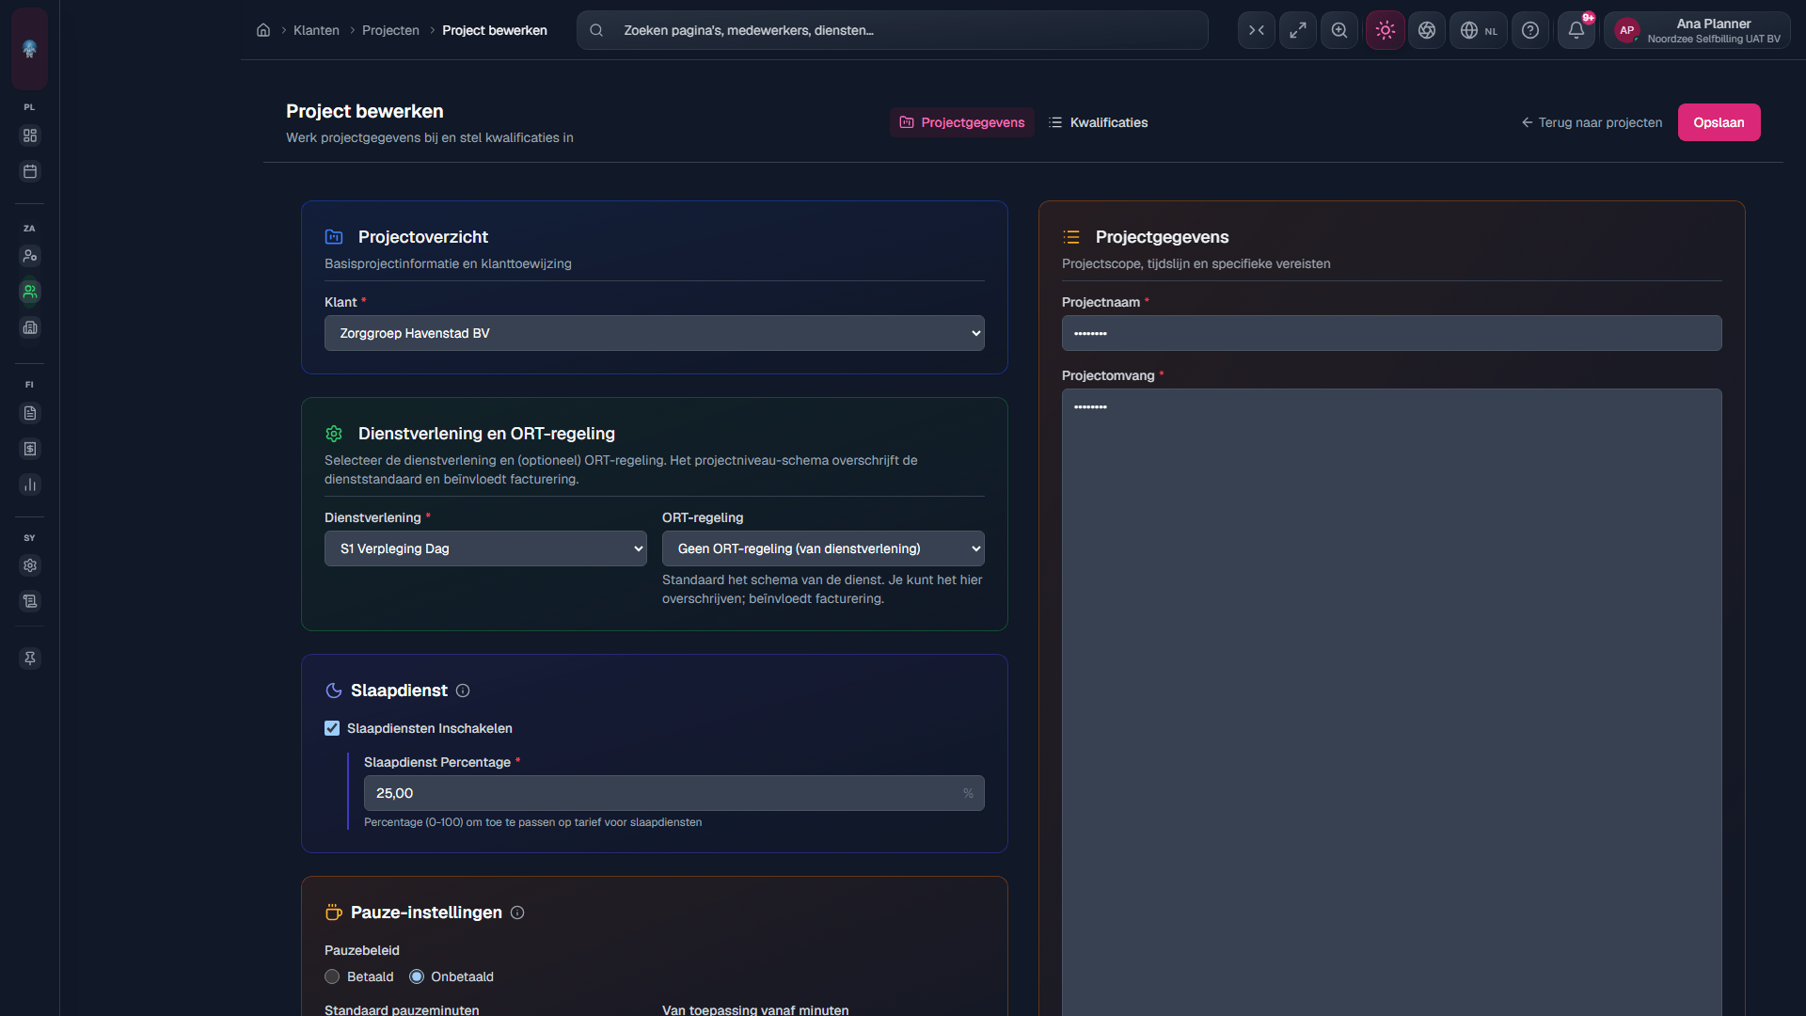Viewport: 1806px width, 1016px height.
Task: Open notifications bell with 9+ badge
Action: (1576, 30)
